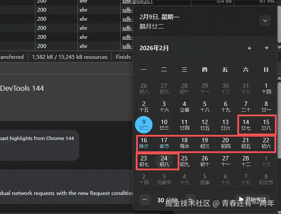Viewport: 281px width, 214px height.
Task: Select February 12 廿五
Action: pyautogui.click(x=204, y=125)
